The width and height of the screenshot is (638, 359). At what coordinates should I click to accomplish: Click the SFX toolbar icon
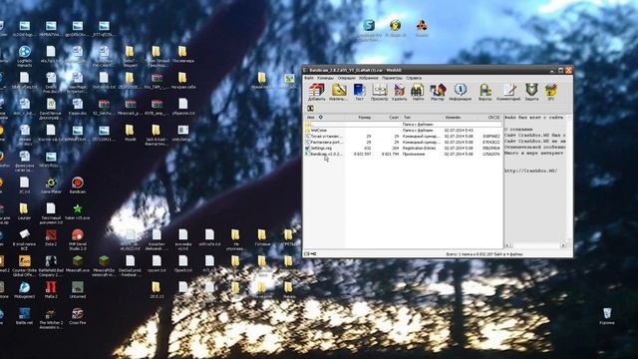551,92
